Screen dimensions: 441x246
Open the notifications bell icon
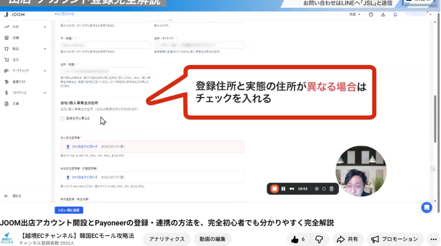tap(395, 15)
